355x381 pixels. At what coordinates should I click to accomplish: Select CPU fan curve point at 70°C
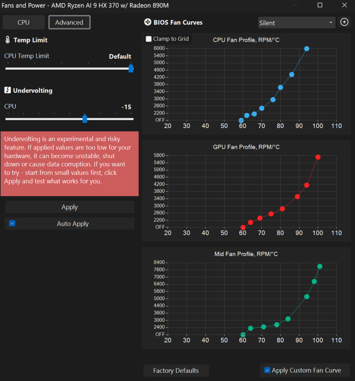coord(262,108)
